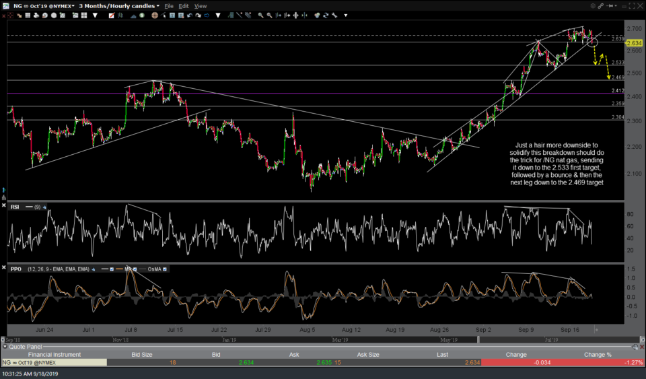Open the View menu
Screen dimensions: 646x379
(201, 6)
